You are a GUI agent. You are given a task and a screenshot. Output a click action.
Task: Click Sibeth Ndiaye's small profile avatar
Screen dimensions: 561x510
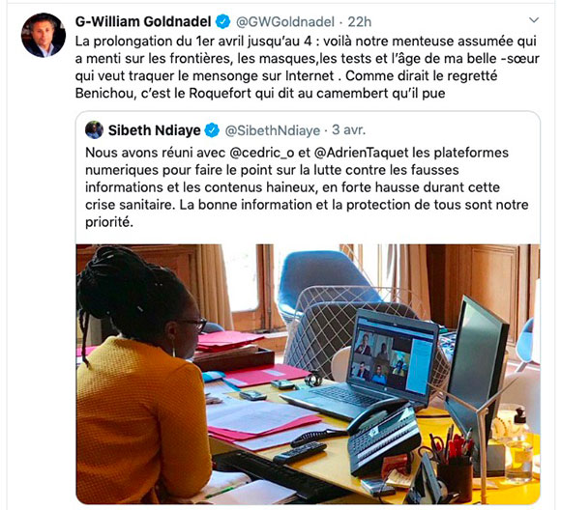click(x=94, y=130)
